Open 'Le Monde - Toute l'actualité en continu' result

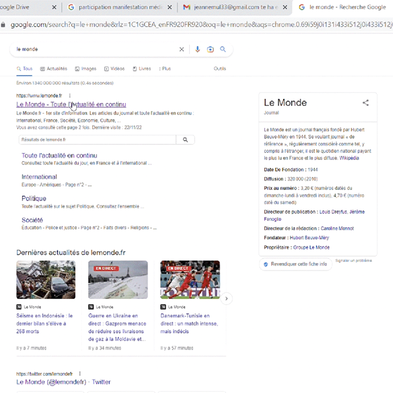tap(71, 104)
